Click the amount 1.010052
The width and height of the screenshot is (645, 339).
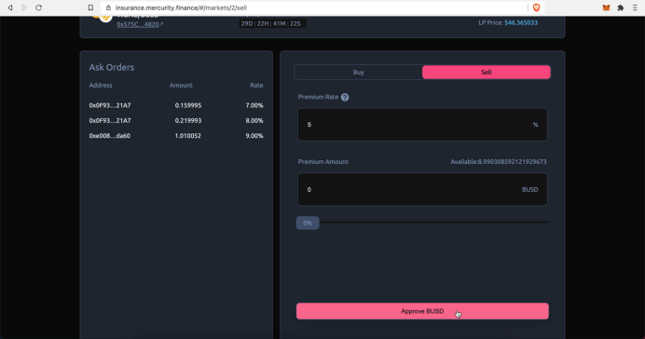[188, 136]
